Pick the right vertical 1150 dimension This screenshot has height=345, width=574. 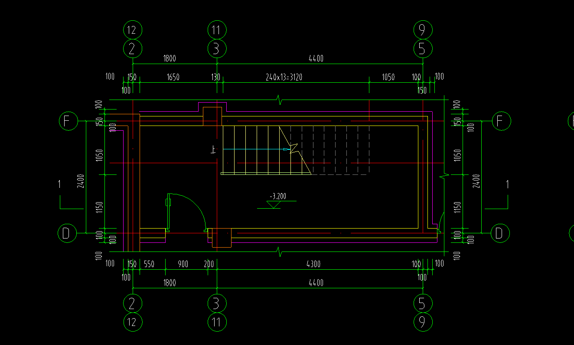pyautogui.click(x=457, y=208)
